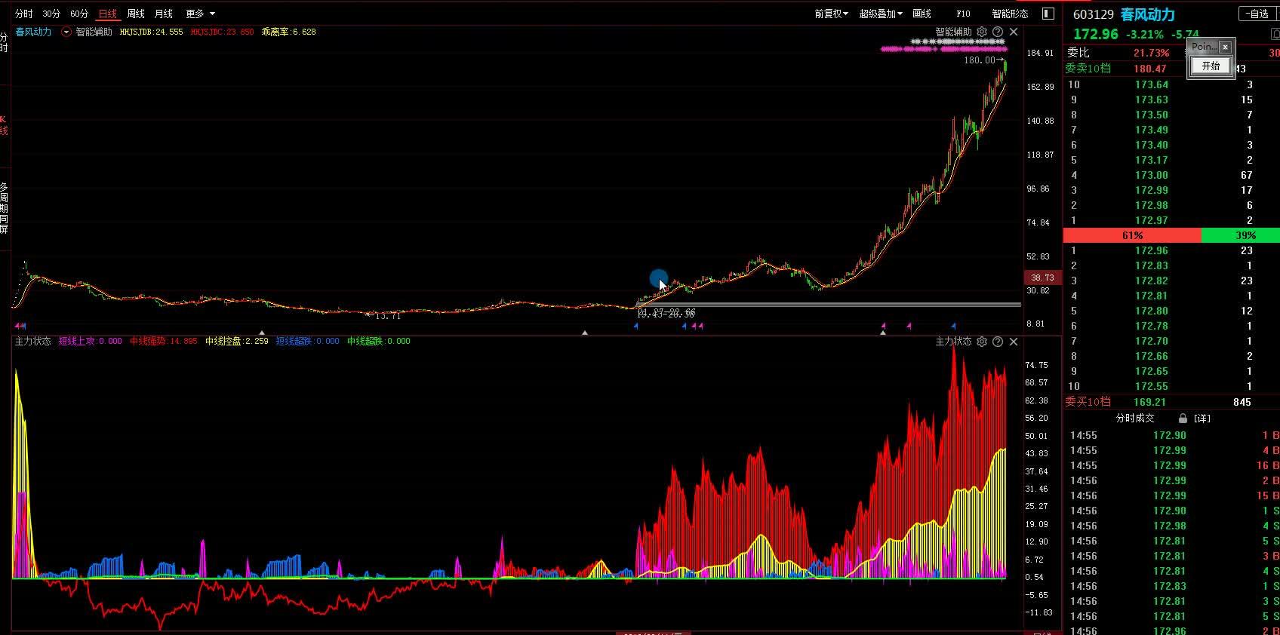The image size is (1280, 635).
Task: Open the lock icon beside 分时成交
Action: point(1183,418)
